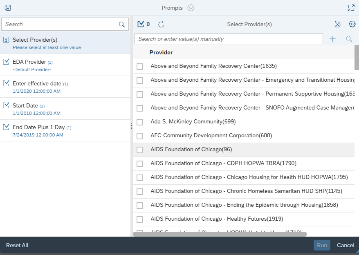Screen dimensions: 359x255
Task: Open the Prompts dropdown chevron
Action: click(191, 8)
